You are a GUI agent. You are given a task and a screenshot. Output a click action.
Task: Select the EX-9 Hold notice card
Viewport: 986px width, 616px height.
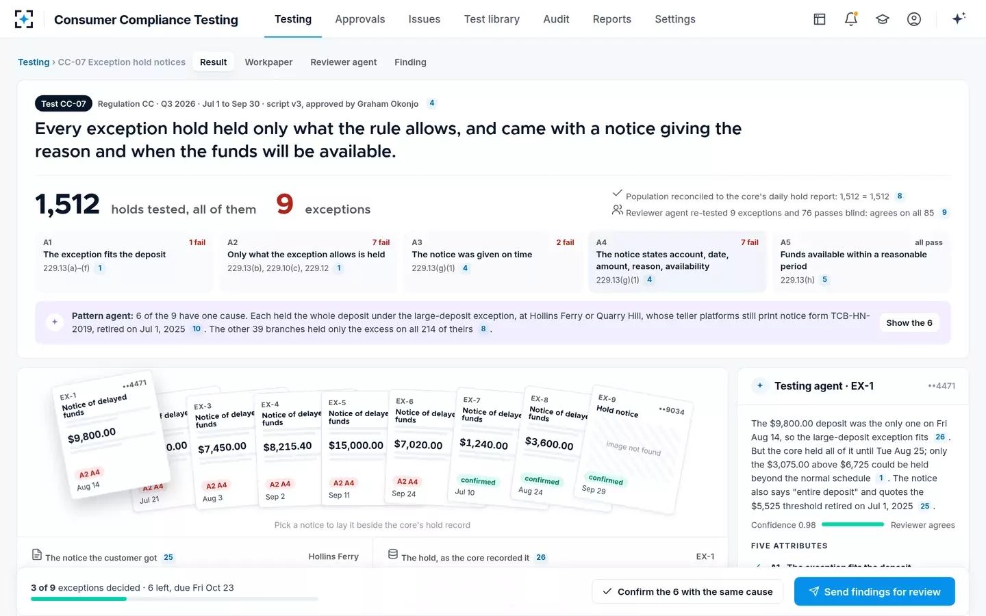click(x=635, y=449)
